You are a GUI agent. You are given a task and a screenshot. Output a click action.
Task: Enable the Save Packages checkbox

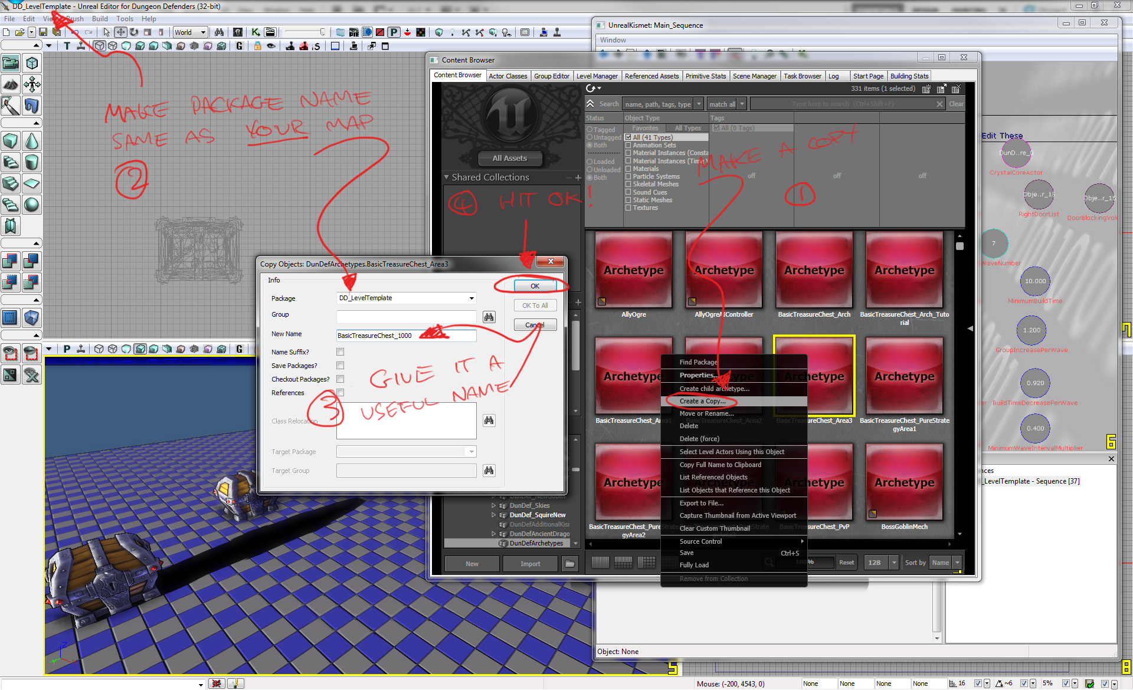click(340, 366)
